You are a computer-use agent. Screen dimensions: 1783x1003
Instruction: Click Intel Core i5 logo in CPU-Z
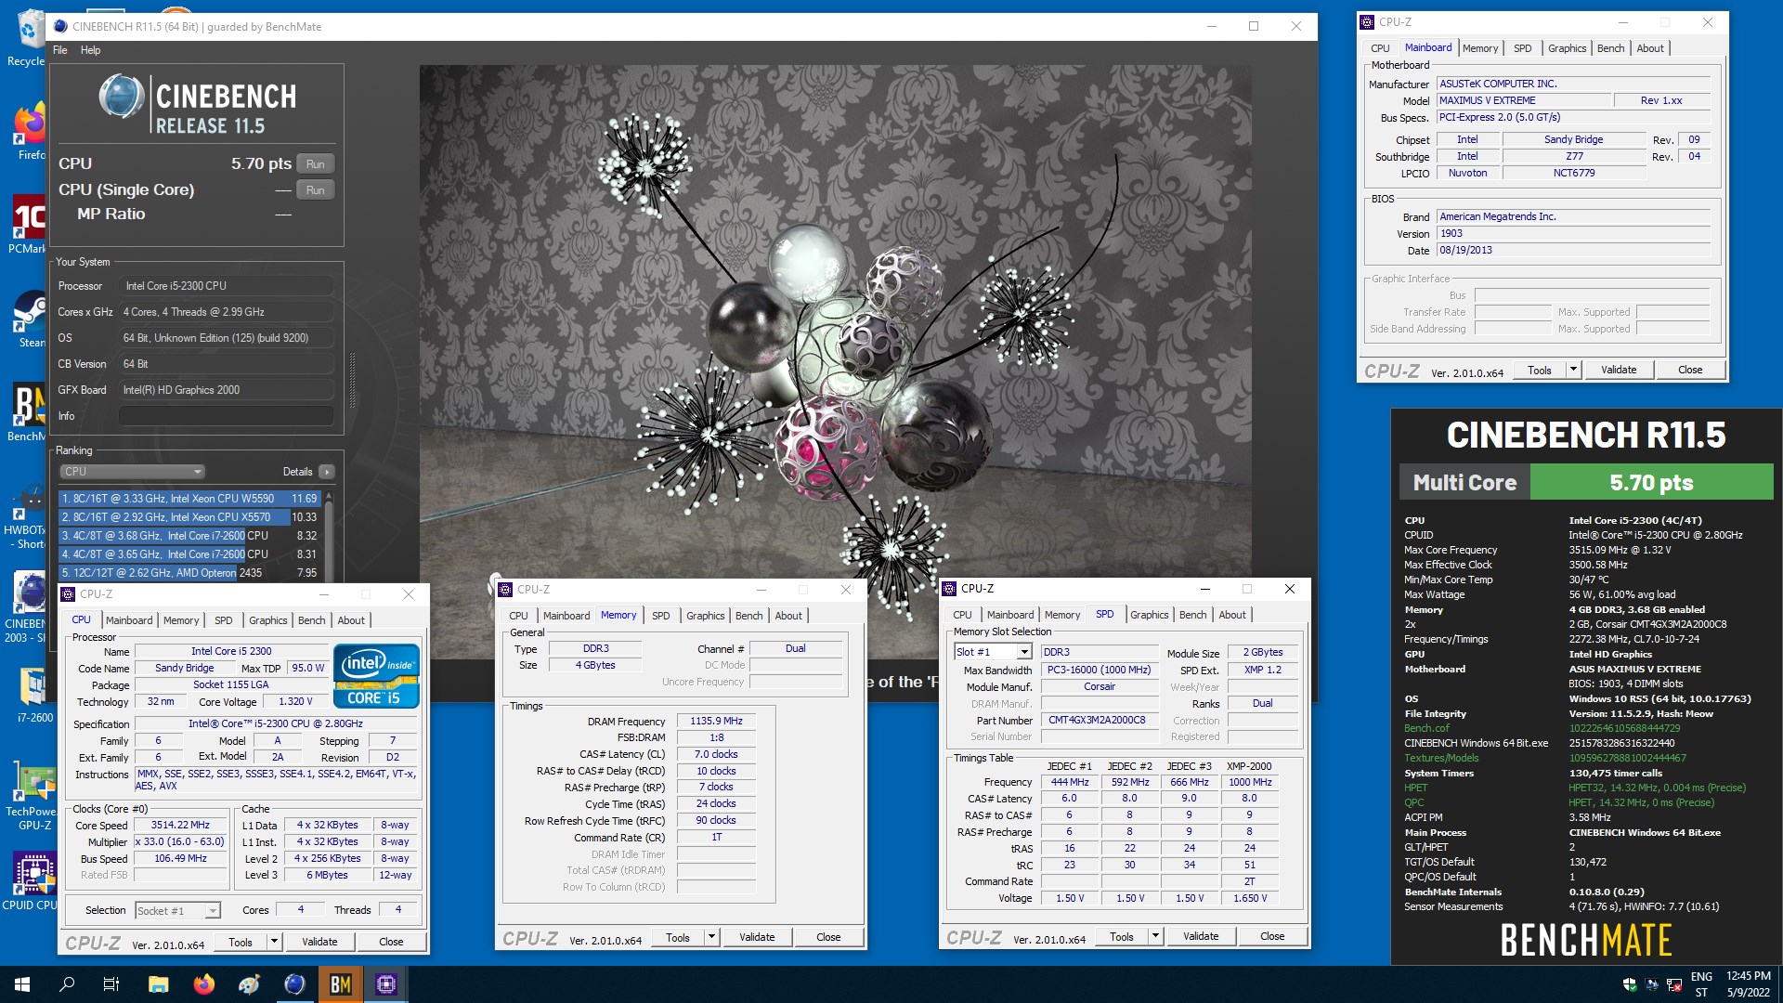[376, 676]
